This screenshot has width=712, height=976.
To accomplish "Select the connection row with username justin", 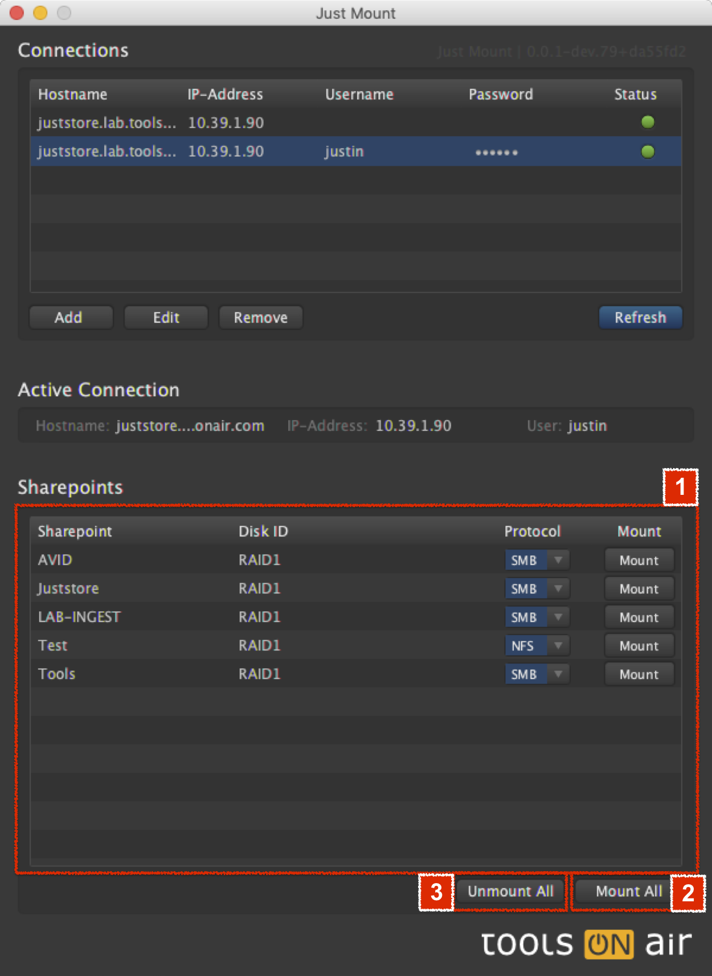I will (356, 152).
